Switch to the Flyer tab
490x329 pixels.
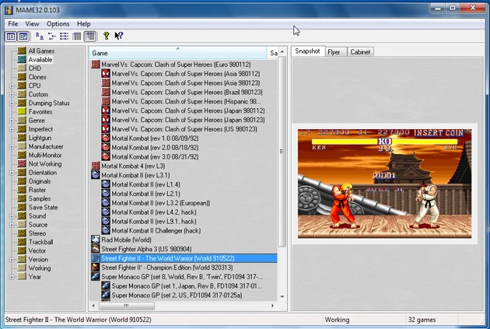click(x=334, y=52)
